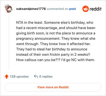Screen dimensions: 106x96
Task: Click the reddit wordmark text logo
Action: [x=95, y=9]
